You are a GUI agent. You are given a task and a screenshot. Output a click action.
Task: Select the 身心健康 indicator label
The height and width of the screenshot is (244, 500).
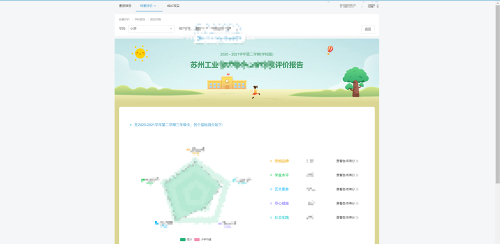[281, 203]
